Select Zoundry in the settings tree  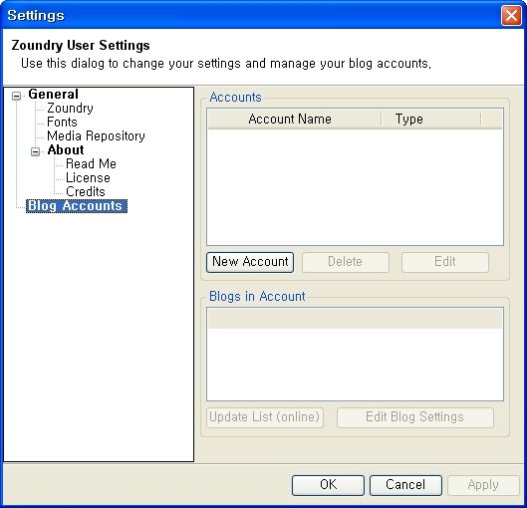click(x=70, y=109)
